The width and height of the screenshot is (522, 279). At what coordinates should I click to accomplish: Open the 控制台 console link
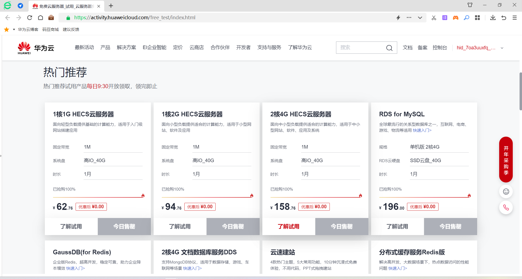click(440, 48)
